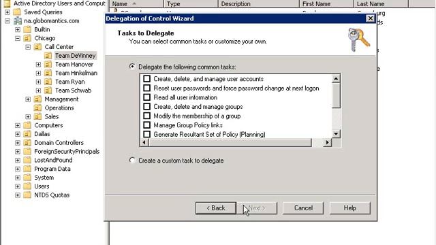Click the task list scroll up arrow

coord(336,79)
